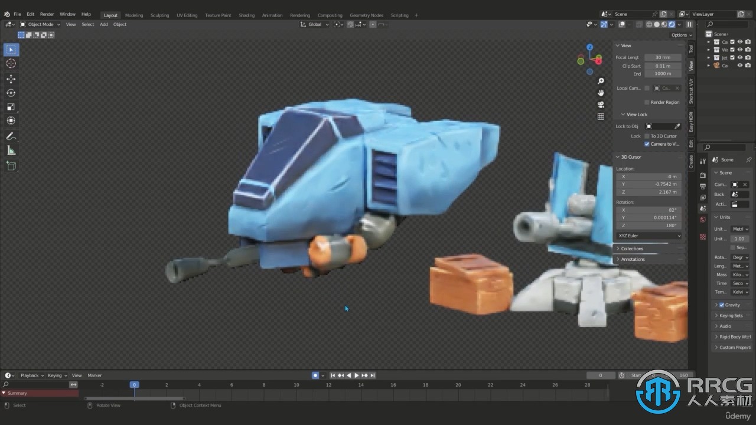
Task: Hide the Camera object with eye icon
Action: click(x=739, y=66)
